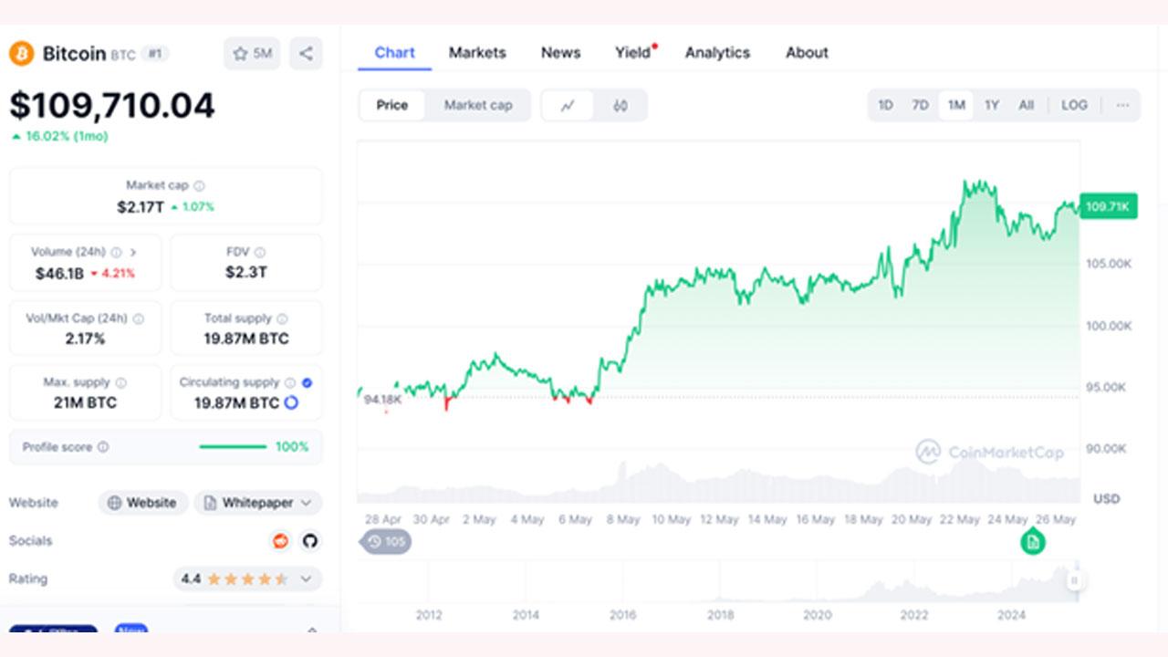
Task: Open the share icon button
Action: [x=306, y=54]
